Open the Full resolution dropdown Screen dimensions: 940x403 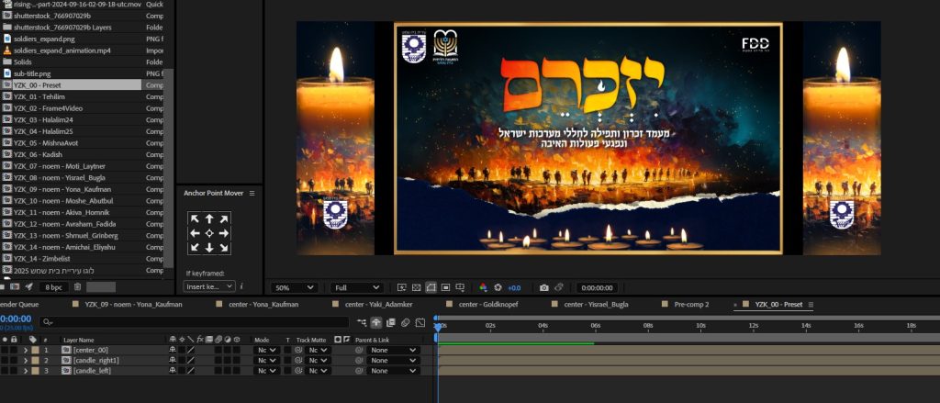(x=356, y=287)
